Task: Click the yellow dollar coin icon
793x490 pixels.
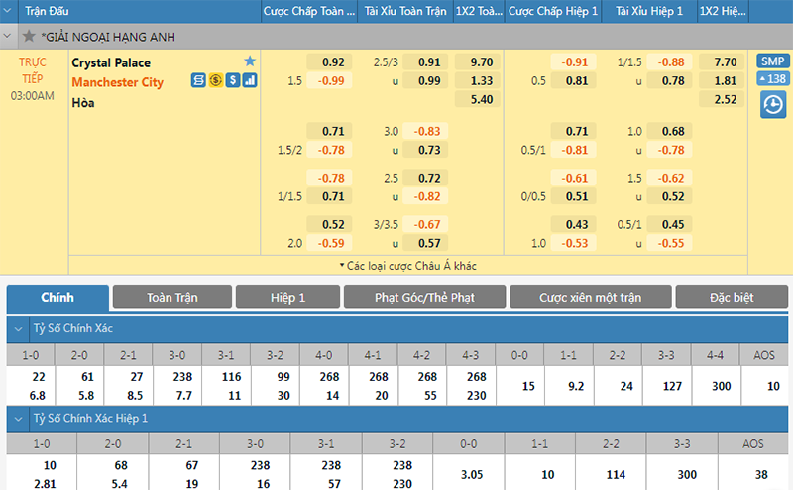Action: coord(215,81)
